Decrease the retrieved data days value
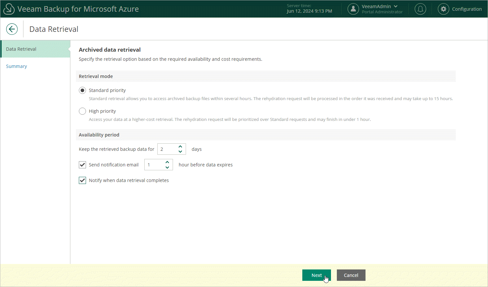This screenshot has height=287, width=488. pos(180,152)
